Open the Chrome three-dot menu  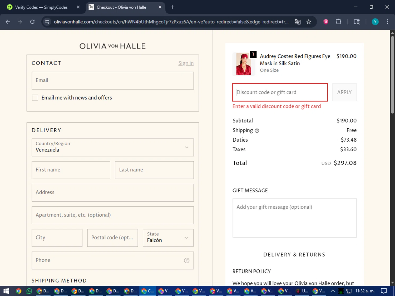[x=387, y=22]
